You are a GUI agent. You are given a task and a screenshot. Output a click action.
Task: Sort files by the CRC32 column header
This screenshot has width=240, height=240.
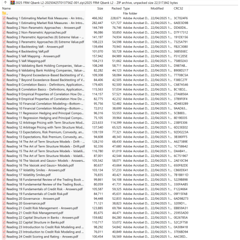click(x=178, y=9)
